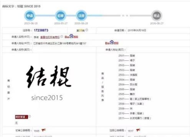Viewport: 190px width, 139px height.
Task: Click the timeline date 2026-08-27
Action: tap(157, 23)
